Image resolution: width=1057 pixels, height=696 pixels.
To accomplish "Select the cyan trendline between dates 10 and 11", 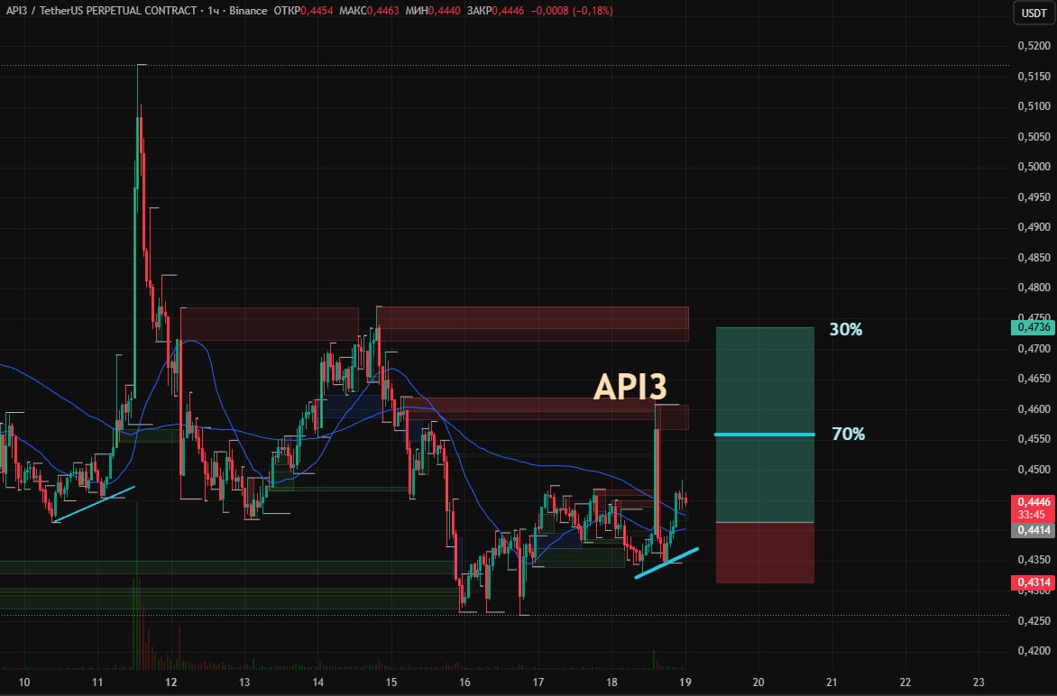I will point(94,504).
